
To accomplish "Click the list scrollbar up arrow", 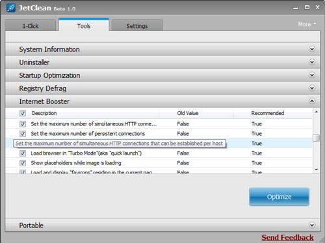I will pos(317,112).
